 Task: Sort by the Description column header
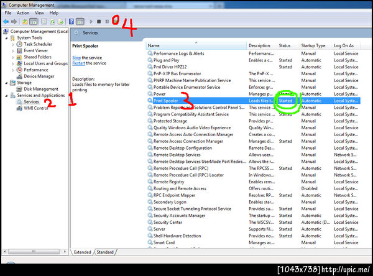click(262, 45)
